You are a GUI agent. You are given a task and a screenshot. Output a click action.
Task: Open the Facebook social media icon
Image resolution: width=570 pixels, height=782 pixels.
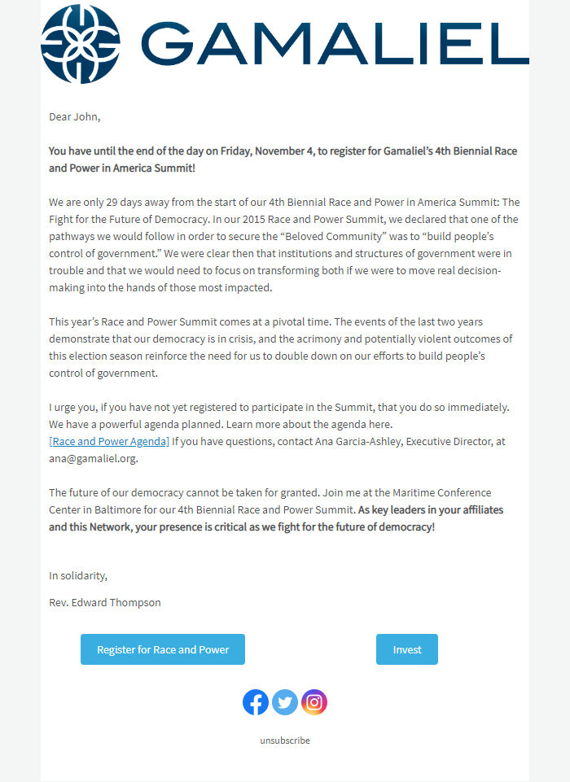[256, 701]
